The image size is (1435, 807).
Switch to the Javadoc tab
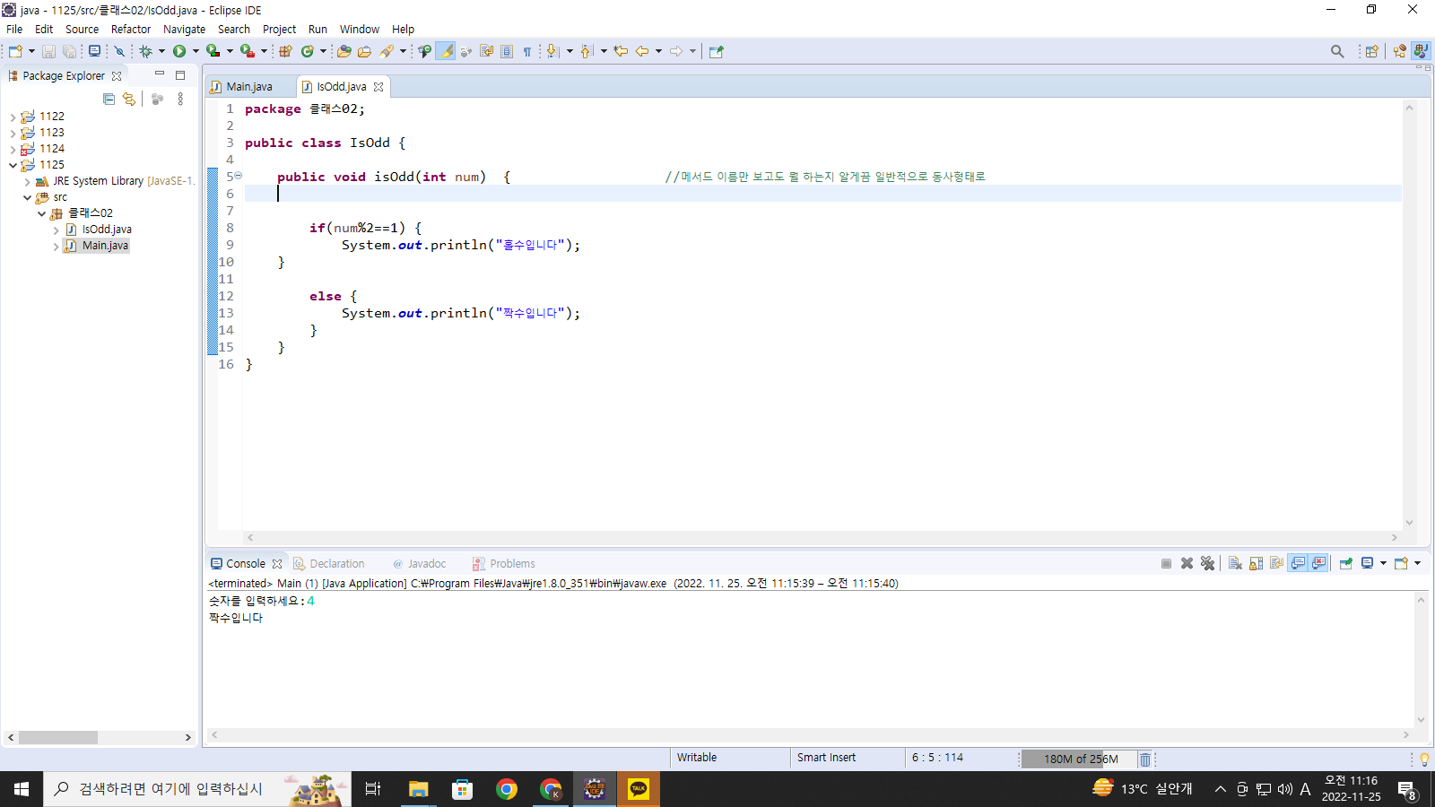click(x=419, y=564)
